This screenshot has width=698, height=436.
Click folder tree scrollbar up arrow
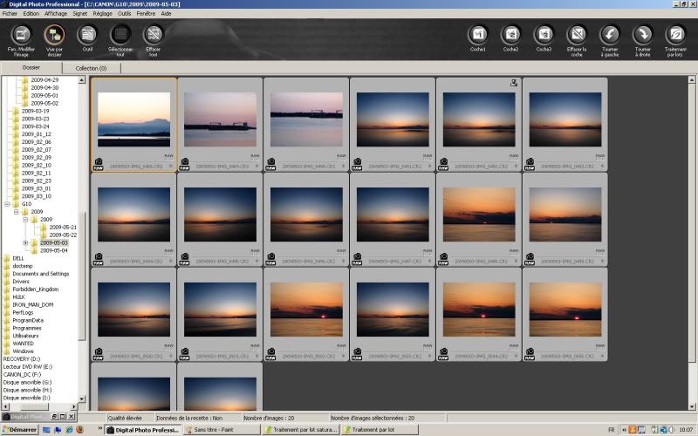click(81, 80)
